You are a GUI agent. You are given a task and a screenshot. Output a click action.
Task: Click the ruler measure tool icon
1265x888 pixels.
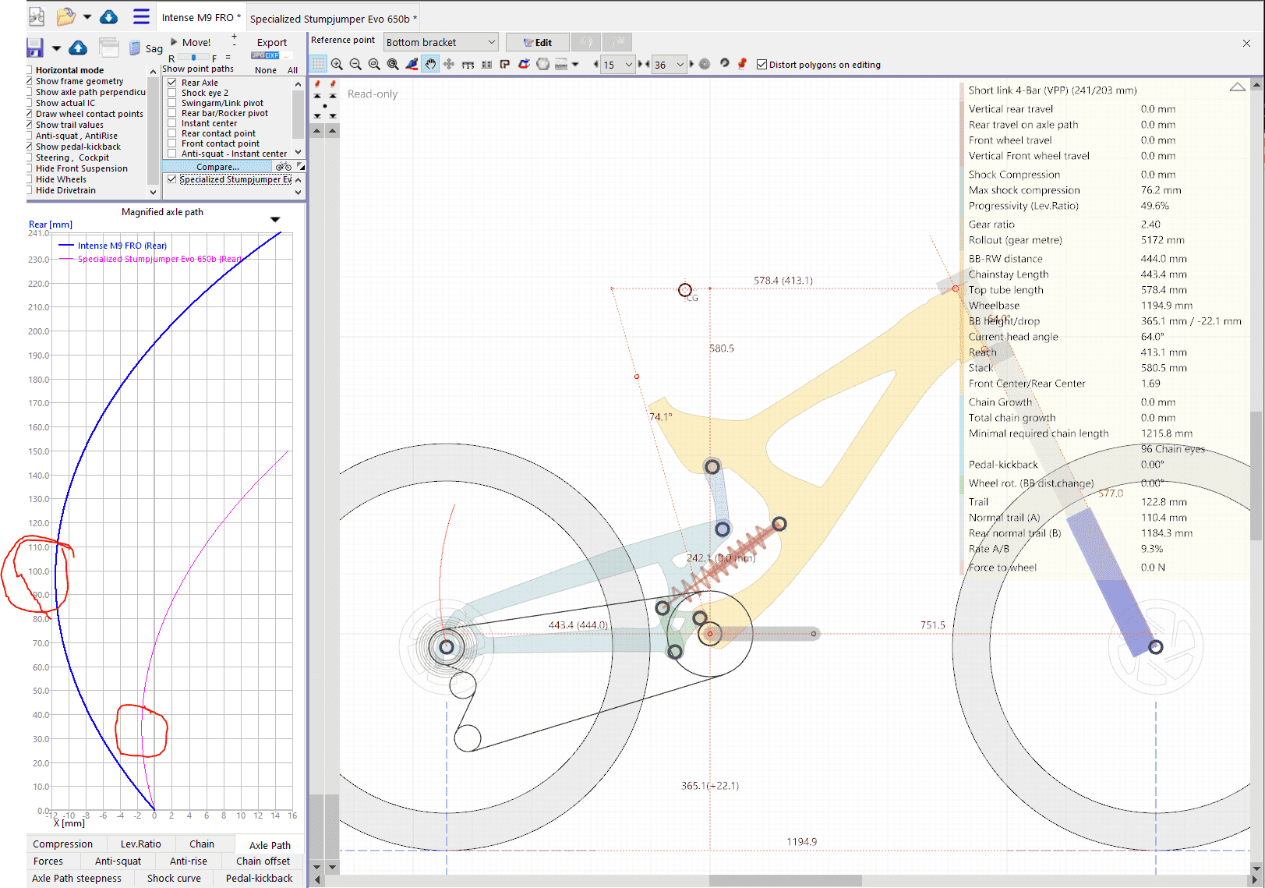tap(468, 64)
